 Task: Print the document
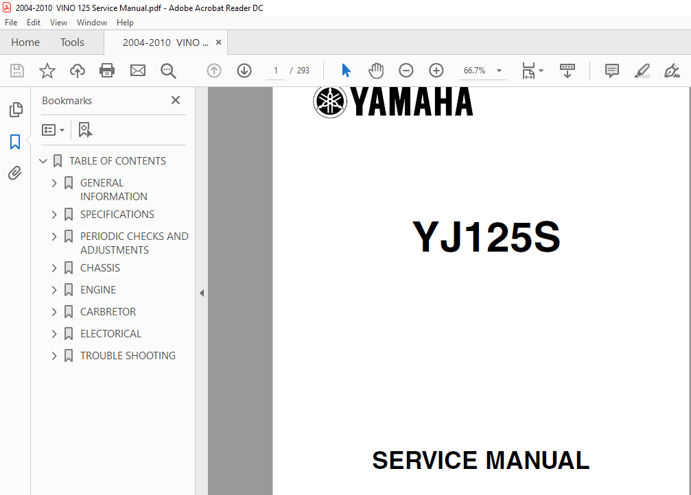pyautogui.click(x=107, y=71)
